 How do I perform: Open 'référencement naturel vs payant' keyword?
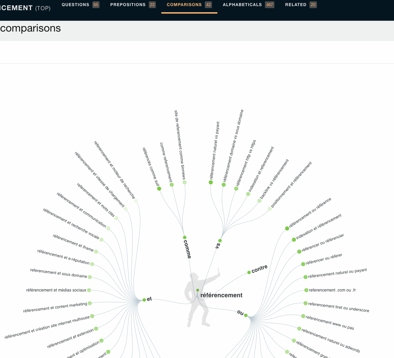[215, 151]
